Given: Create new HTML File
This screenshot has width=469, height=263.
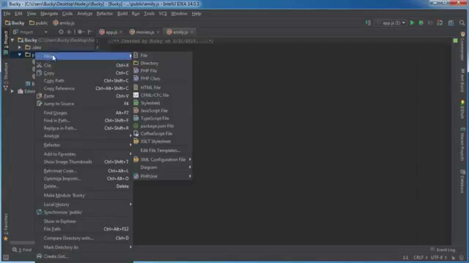Looking at the screenshot, I should [162, 88].
